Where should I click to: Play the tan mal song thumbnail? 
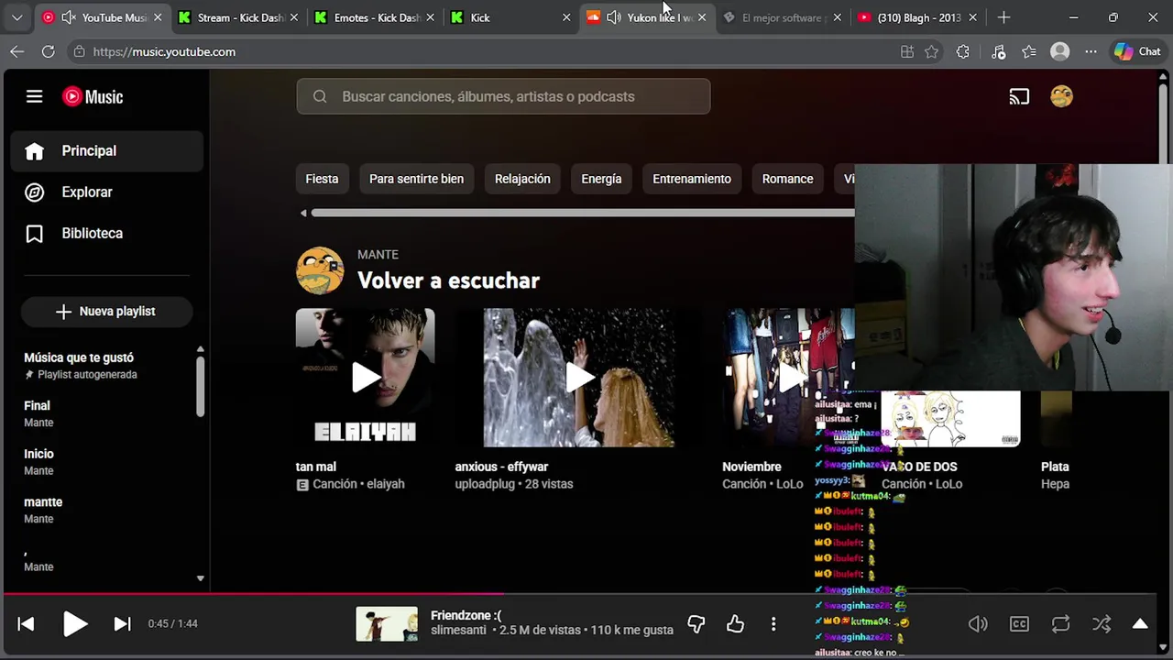click(x=365, y=378)
